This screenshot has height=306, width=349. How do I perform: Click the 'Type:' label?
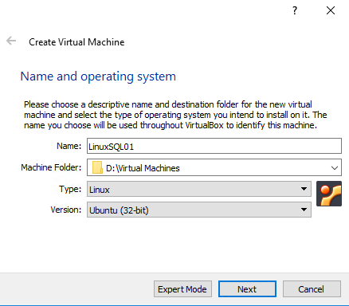tap(70, 189)
